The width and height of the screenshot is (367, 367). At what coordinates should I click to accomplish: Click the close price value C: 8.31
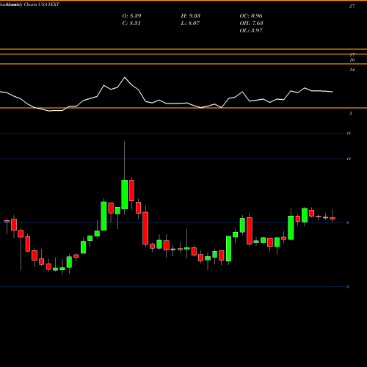coord(131,23)
